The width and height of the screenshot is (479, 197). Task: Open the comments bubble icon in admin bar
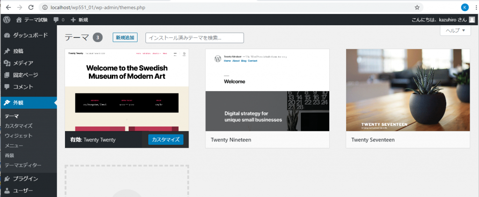56,20
